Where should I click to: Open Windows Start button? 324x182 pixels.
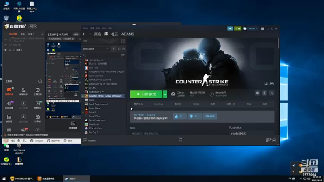pyautogui.click(x=4, y=178)
